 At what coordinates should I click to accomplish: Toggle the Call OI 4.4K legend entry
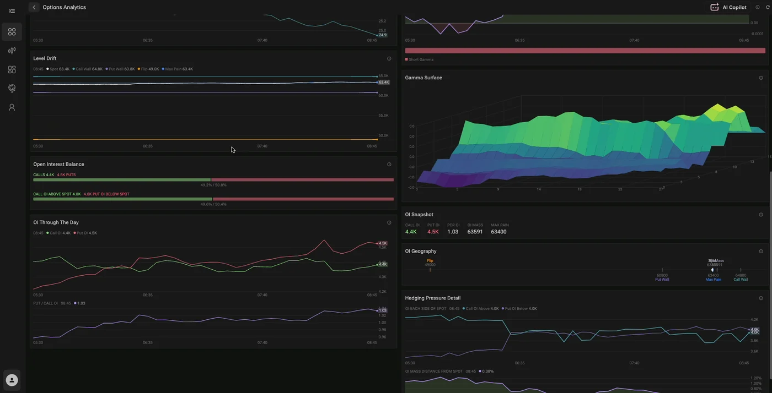(x=58, y=233)
